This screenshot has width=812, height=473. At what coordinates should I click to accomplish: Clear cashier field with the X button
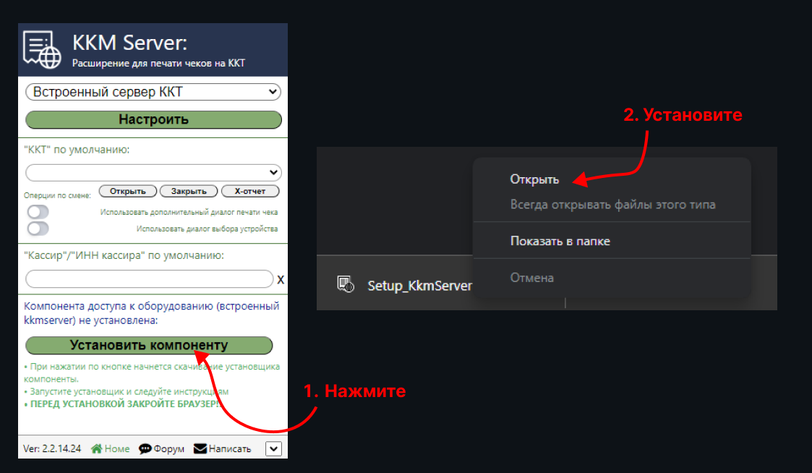click(281, 280)
